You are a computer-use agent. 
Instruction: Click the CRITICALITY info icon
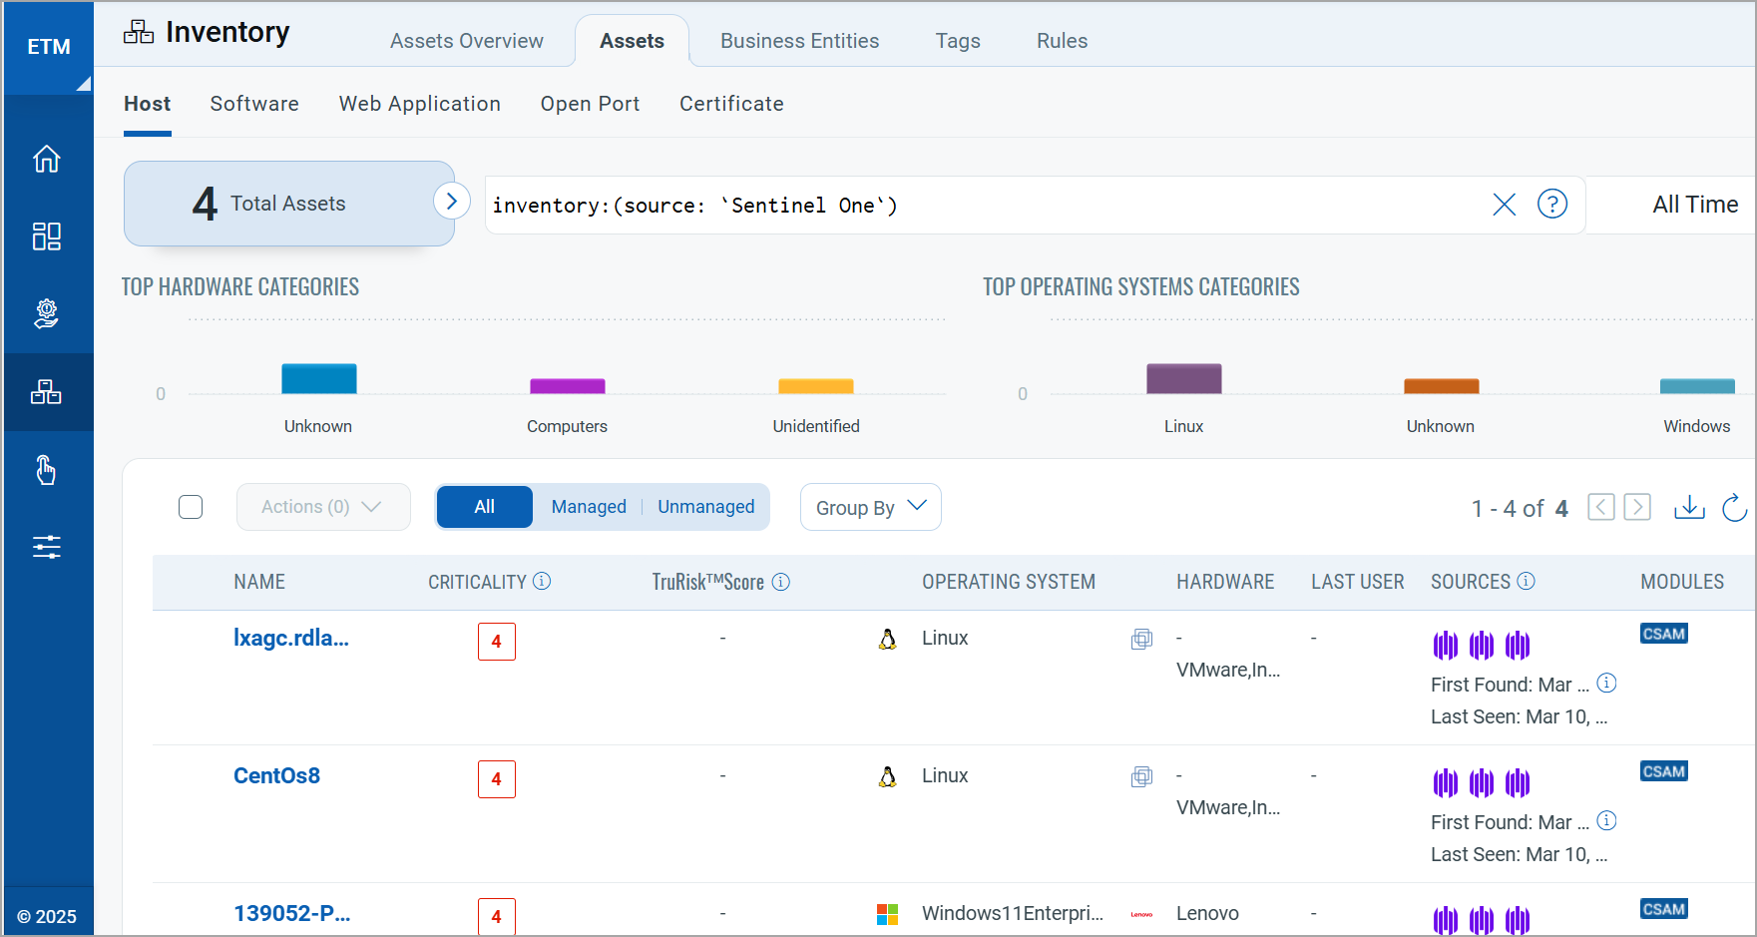tap(542, 581)
